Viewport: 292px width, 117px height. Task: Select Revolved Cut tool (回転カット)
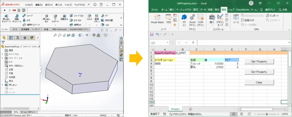(x=64, y=17)
